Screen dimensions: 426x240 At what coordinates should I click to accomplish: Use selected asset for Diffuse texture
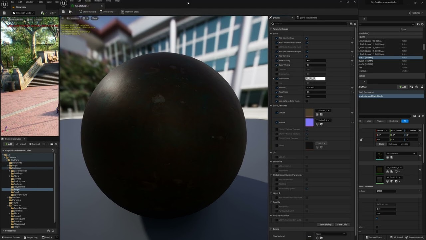(317, 114)
